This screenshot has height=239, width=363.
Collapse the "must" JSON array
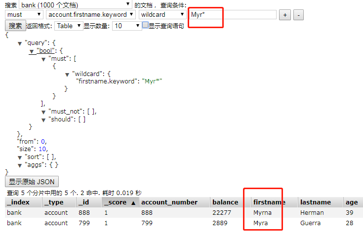(x=43, y=59)
